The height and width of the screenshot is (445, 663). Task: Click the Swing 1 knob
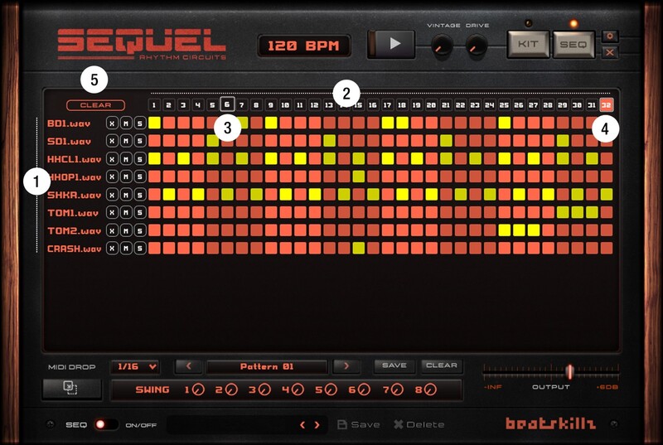click(198, 389)
